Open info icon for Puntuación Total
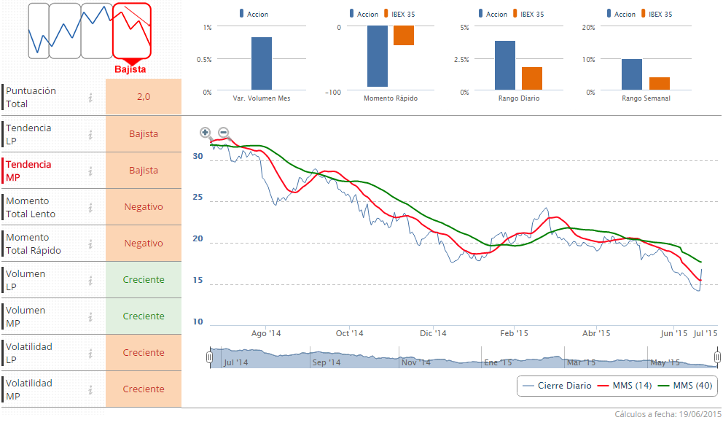The height and width of the screenshot is (428, 723). point(90,97)
